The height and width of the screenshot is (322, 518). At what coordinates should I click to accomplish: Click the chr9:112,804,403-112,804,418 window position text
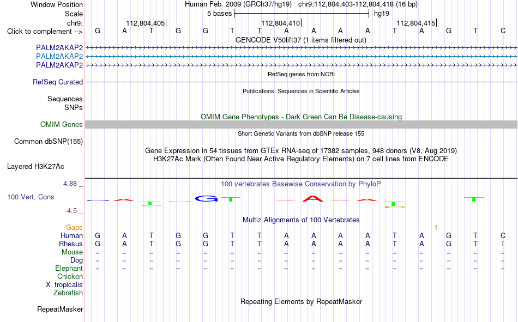point(358,4)
